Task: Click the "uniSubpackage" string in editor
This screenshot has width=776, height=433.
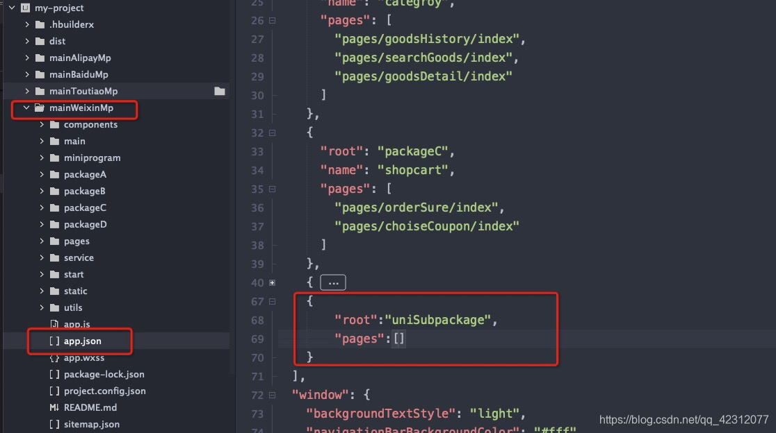Action: 437,320
